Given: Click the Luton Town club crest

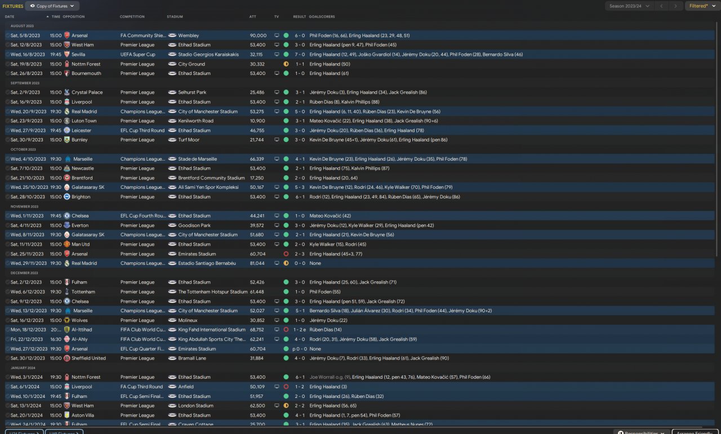Looking at the screenshot, I should [67, 121].
